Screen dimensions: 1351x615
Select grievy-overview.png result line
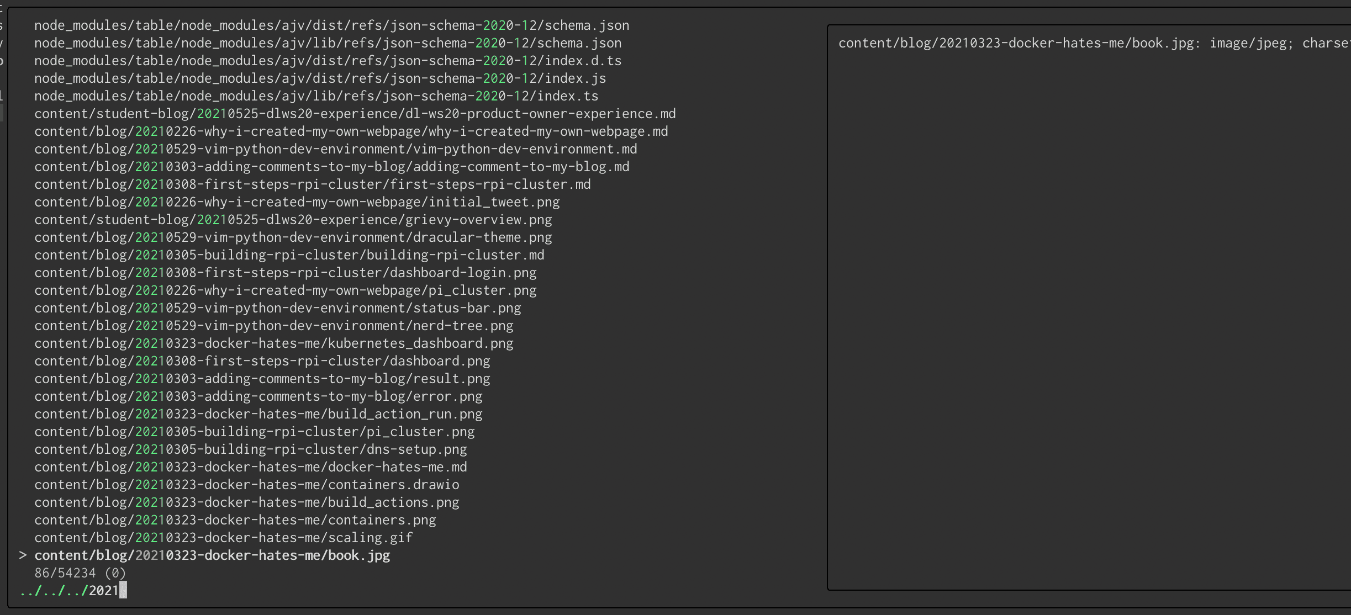coord(293,220)
